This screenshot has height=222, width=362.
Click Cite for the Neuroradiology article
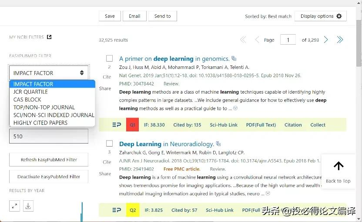point(107,162)
